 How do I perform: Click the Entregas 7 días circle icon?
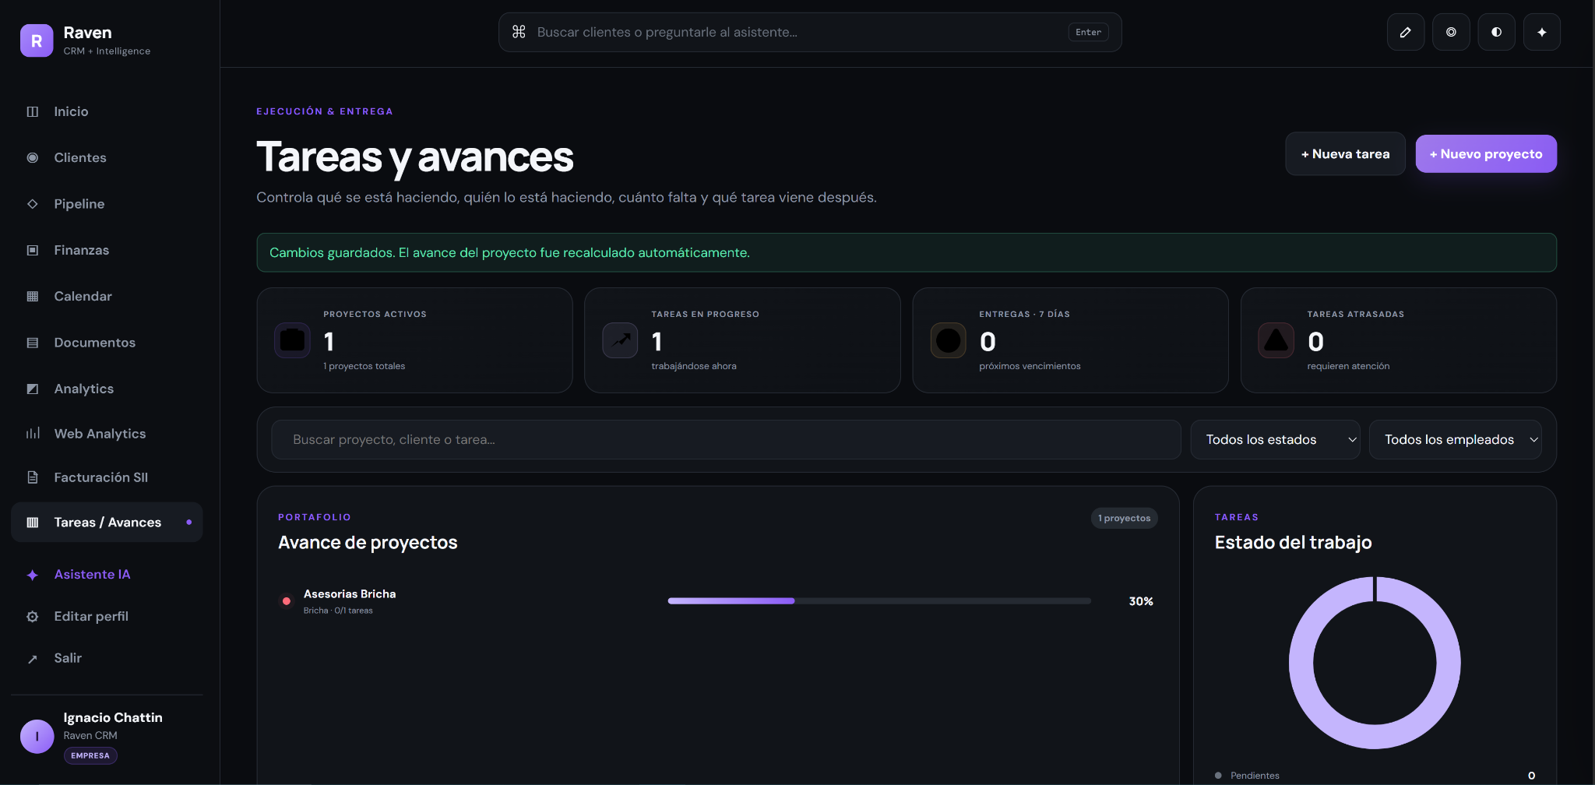pos(949,340)
